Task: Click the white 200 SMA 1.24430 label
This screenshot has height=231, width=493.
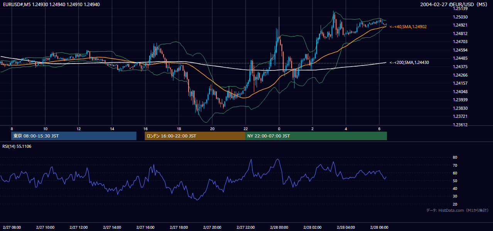Action: [x=409, y=62]
